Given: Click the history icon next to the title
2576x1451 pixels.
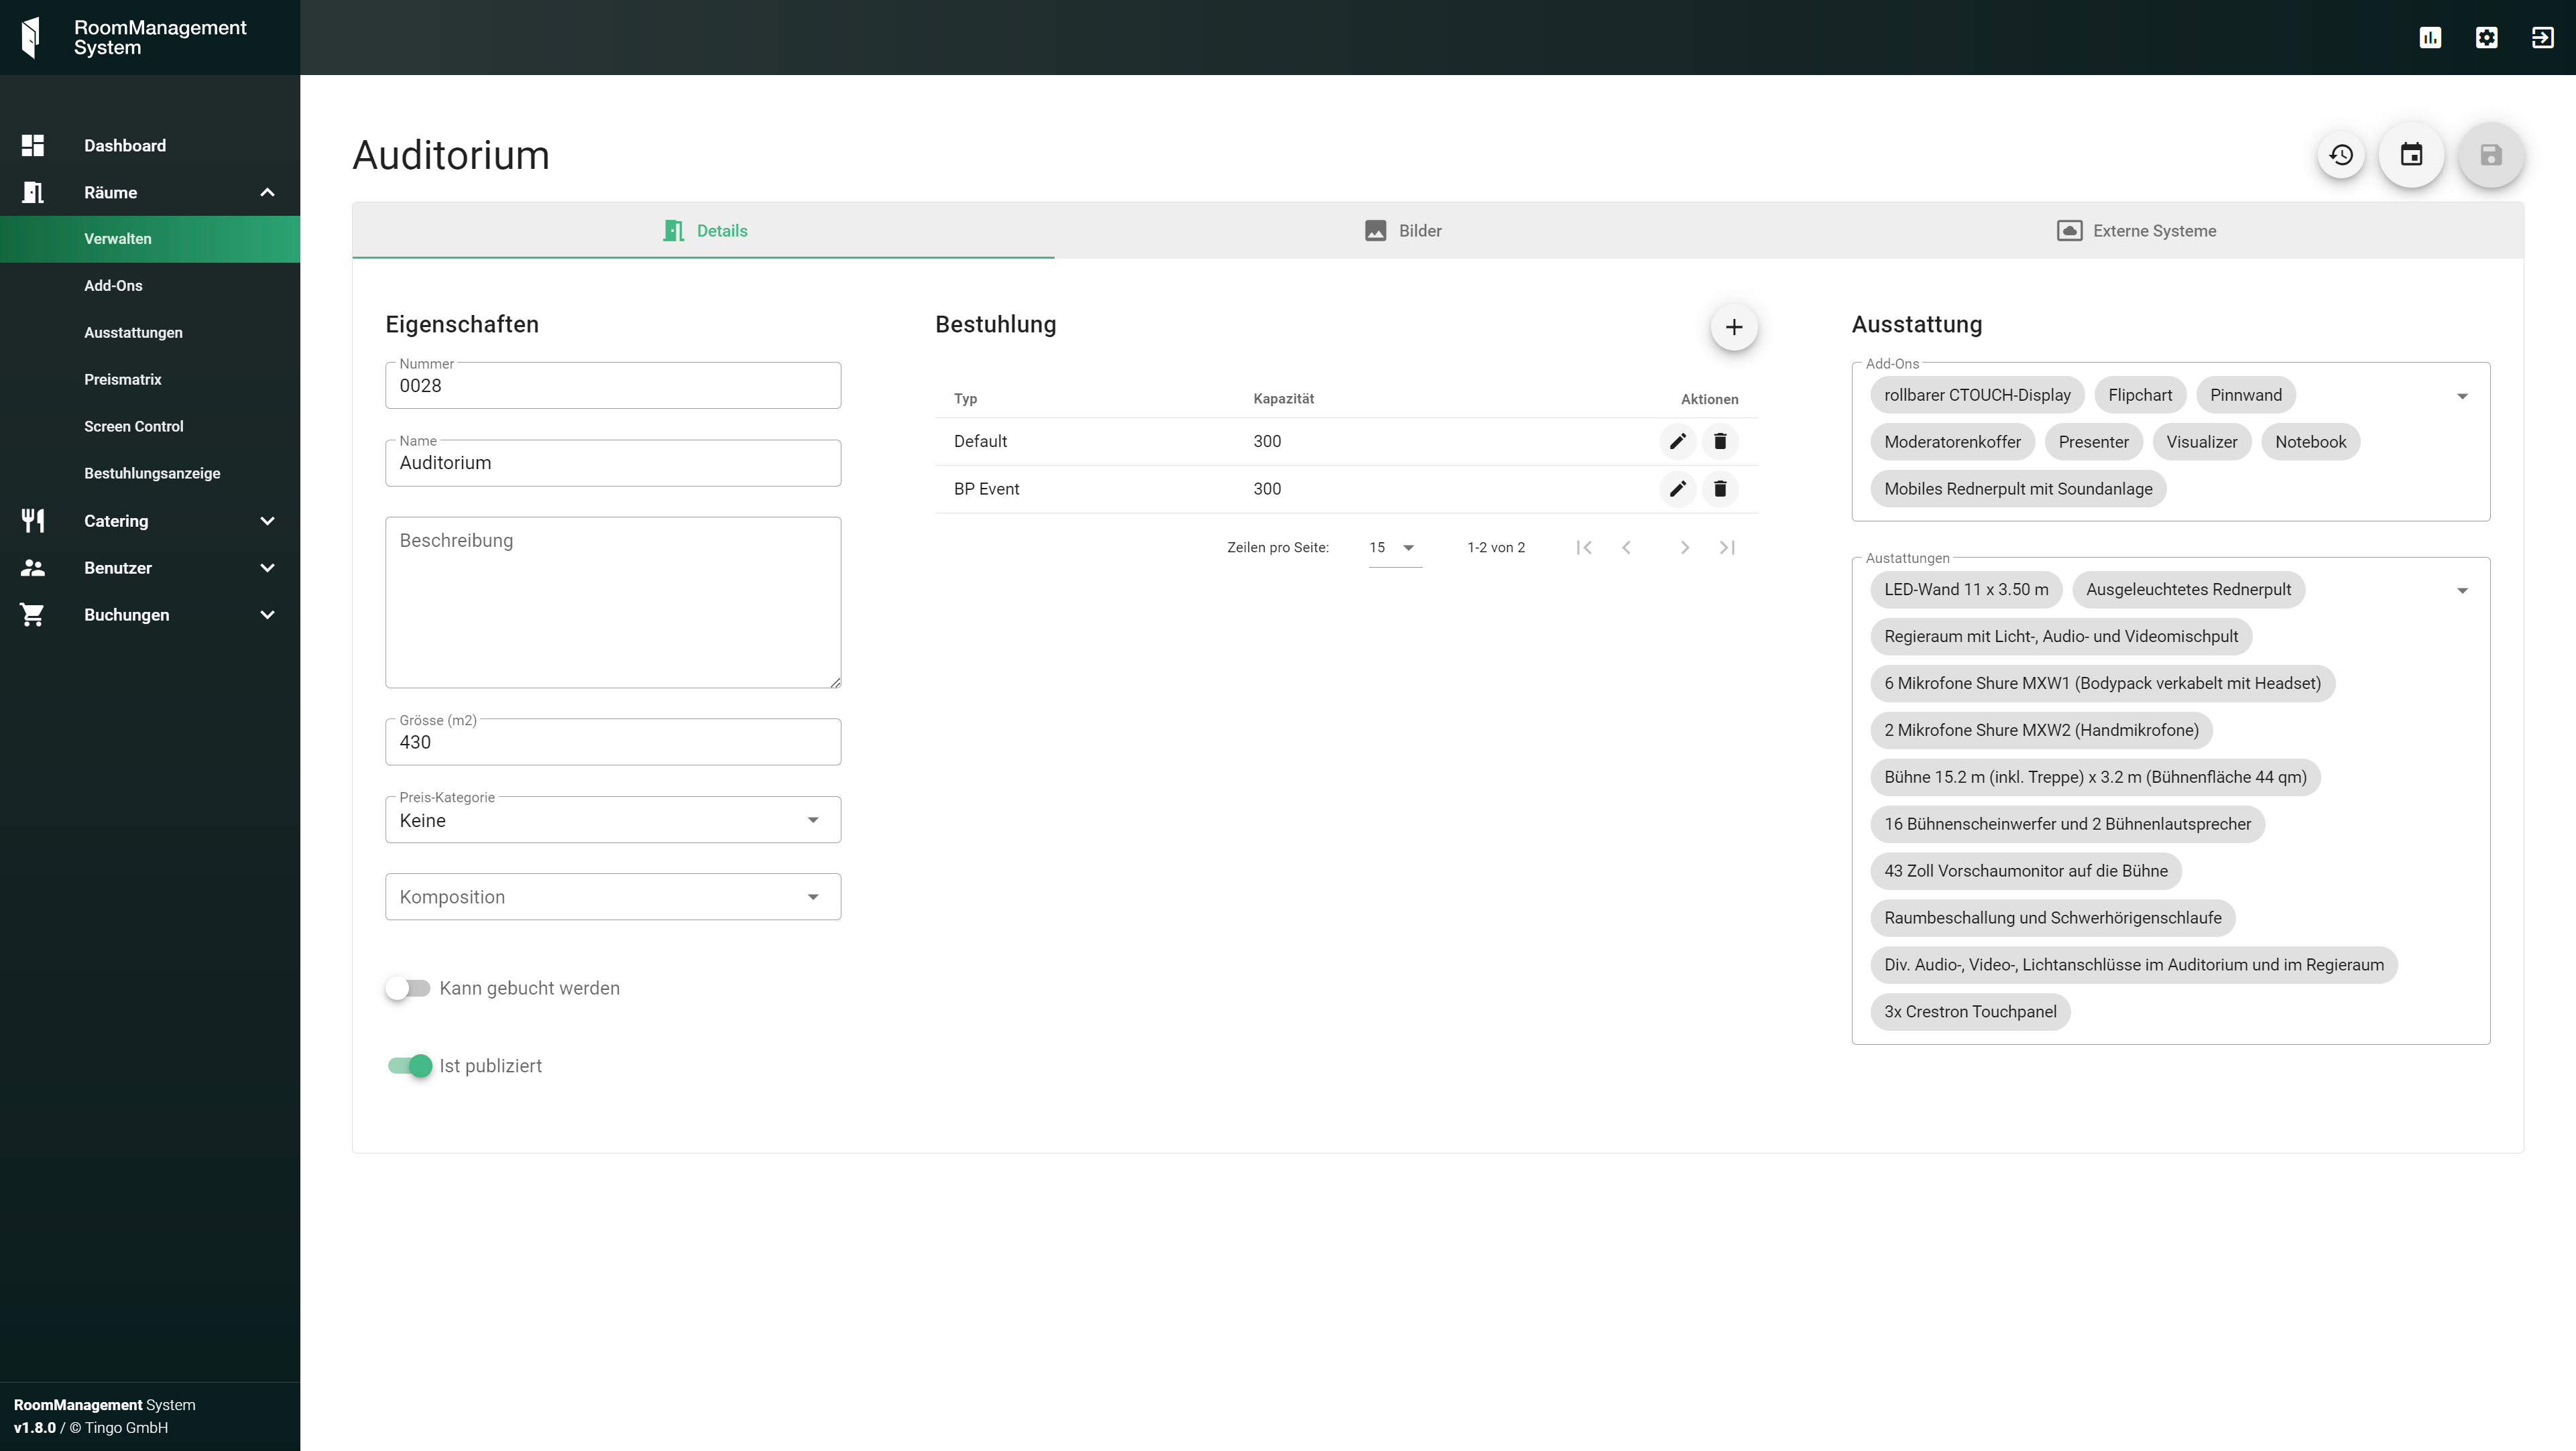Looking at the screenshot, I should pyautogui.click(x=2341, y=155).
